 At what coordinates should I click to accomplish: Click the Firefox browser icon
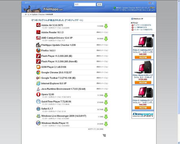click(38, 50)
